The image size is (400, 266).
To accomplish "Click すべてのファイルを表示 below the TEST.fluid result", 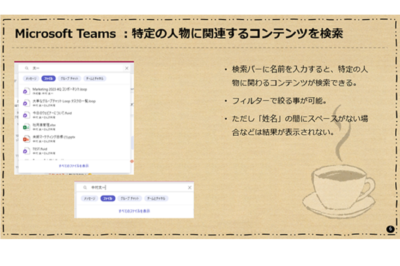I will tap(74, 166).
